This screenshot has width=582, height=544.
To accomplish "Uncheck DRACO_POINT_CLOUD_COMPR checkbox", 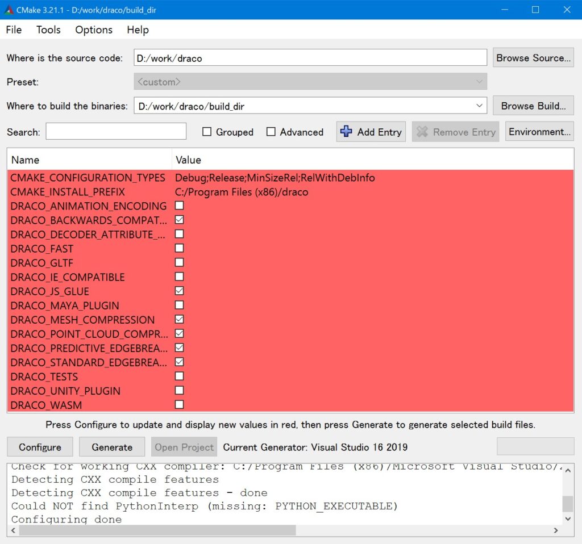I will point(179,333).
